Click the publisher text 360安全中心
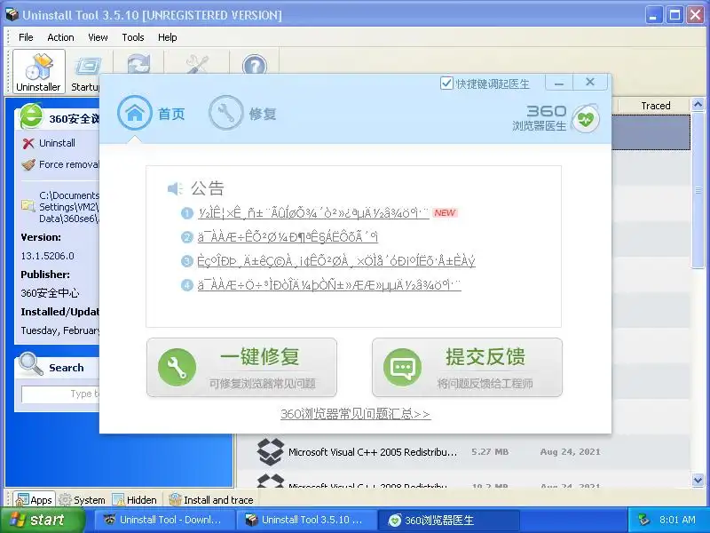This screenshot has width=710, height=533. (50, 293)
